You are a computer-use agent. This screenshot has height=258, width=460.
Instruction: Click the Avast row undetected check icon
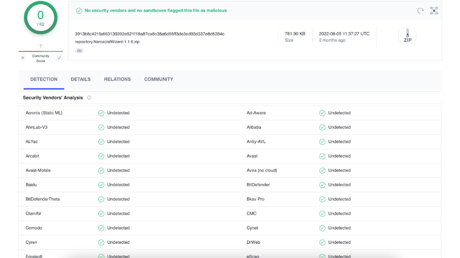tap(322, 156)
